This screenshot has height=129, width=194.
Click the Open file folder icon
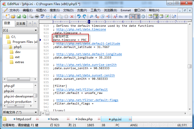pos(13,16)
